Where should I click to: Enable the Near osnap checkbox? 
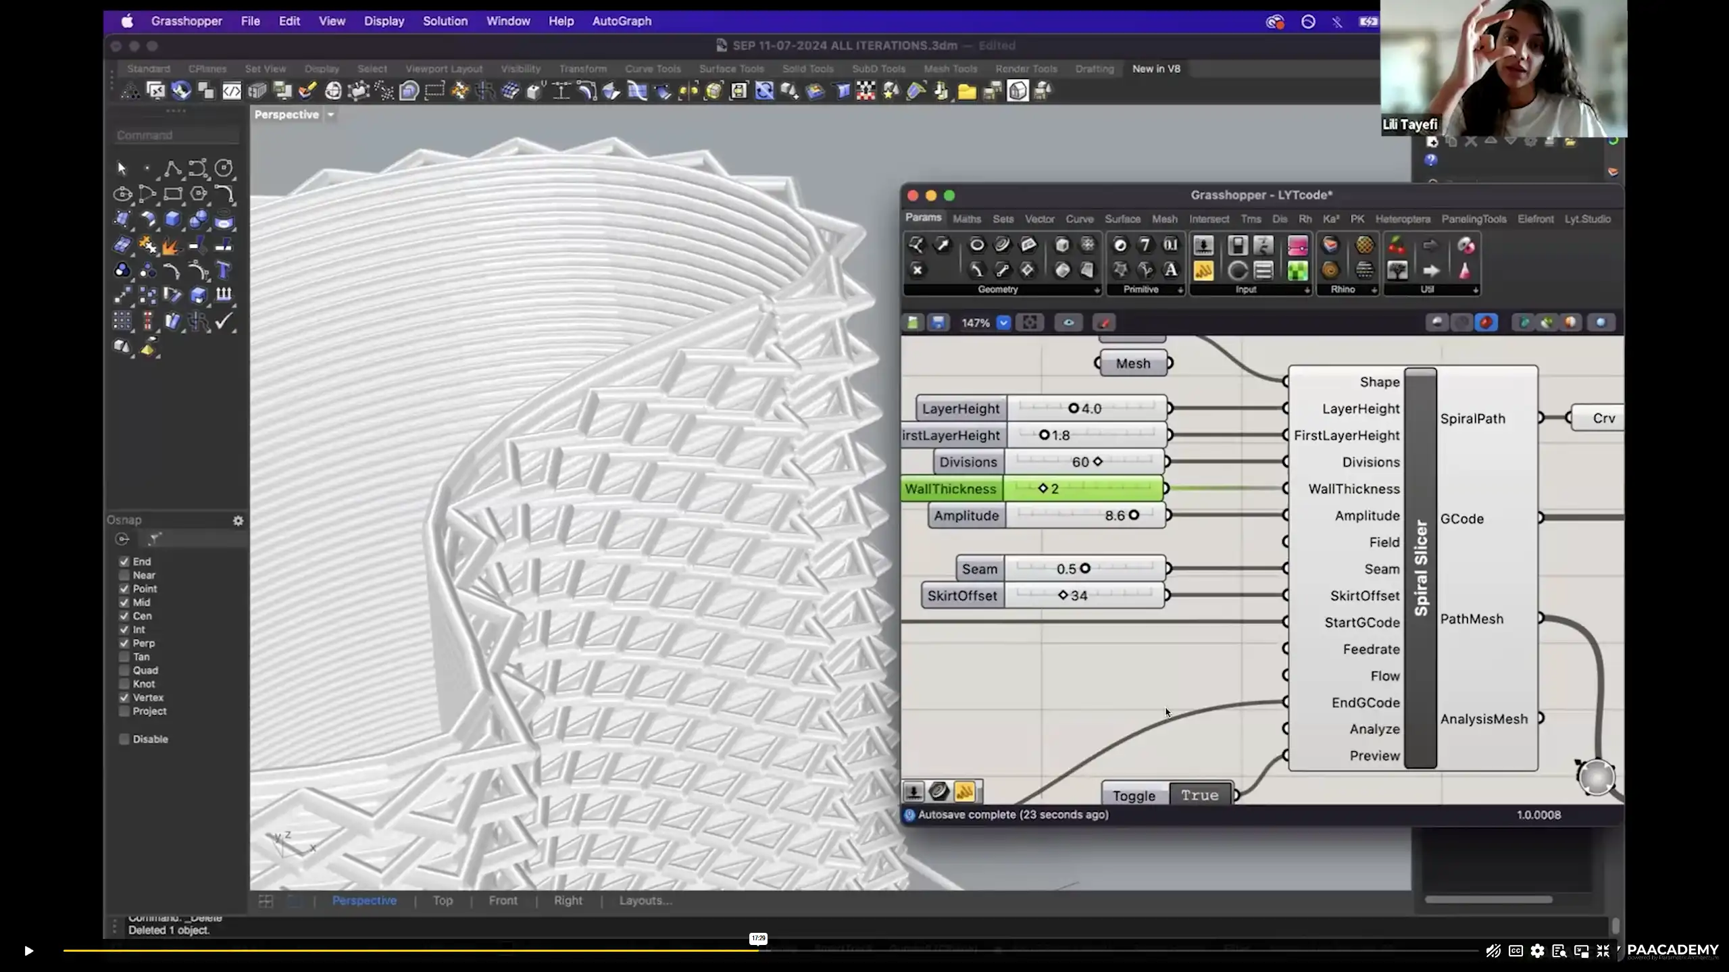coord(124,575)
